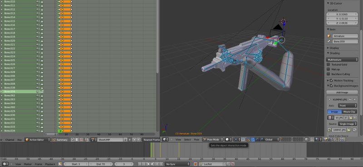Toggle the Motion Tracking checkbox
363x167 pixels.
331,81
